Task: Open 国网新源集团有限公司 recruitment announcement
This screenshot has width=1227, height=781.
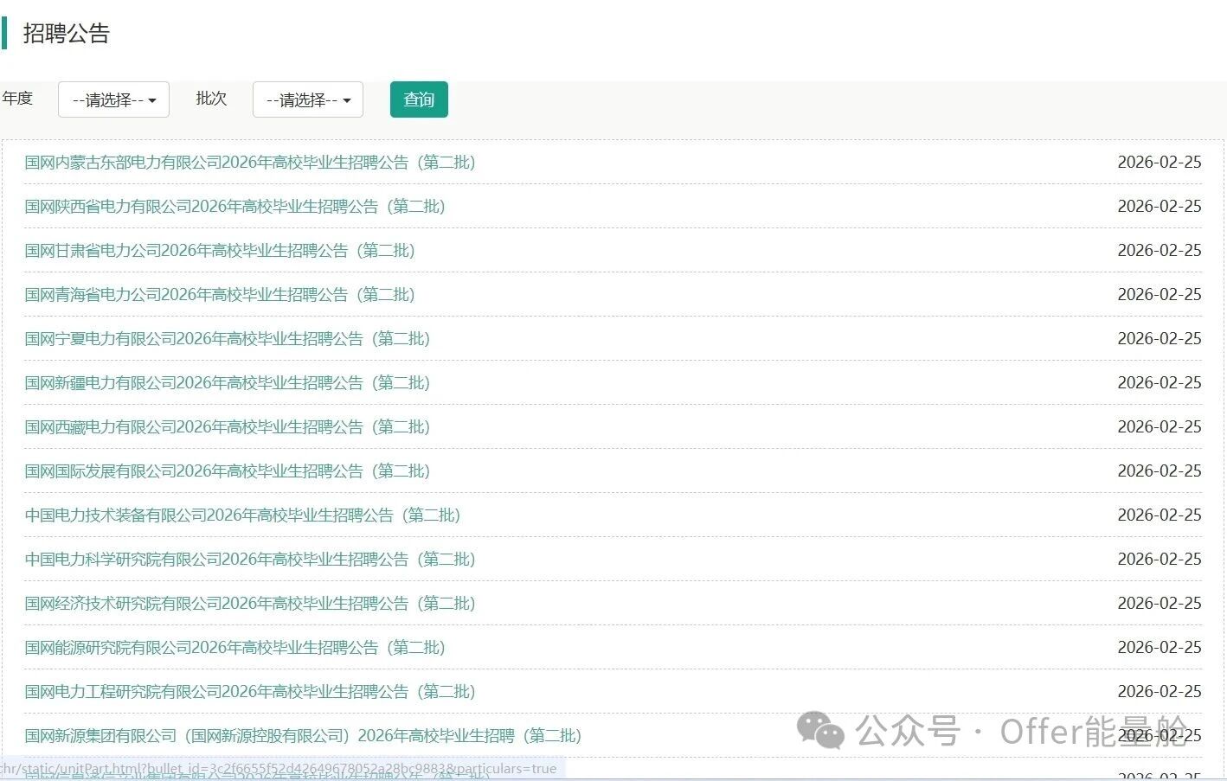Action: pos(303,736)
